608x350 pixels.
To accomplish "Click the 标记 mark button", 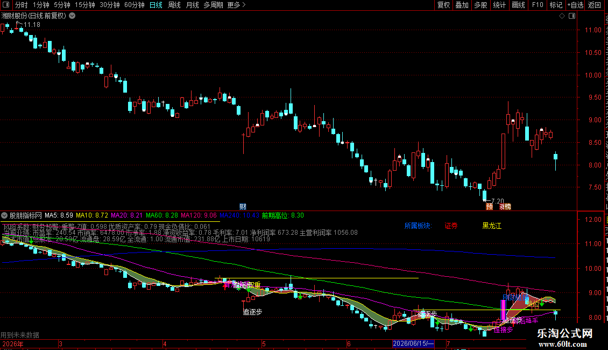I will point(556,5).
